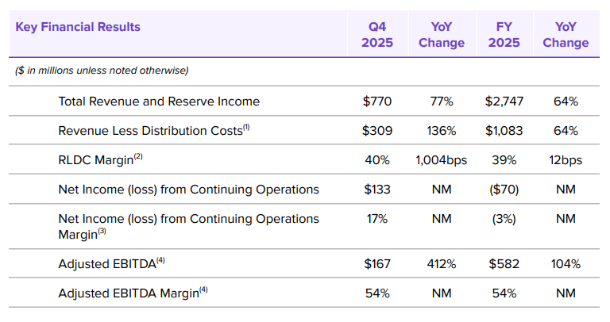Click the 136% YoY change value
The image size is (610, 322).
pos(442,131)
